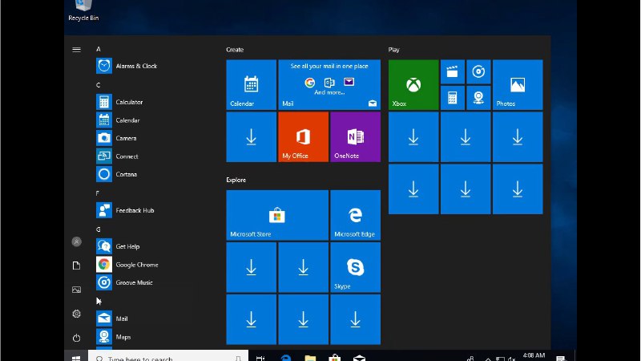Click the letter G section header
The height and width of the screenshot is (361, 641).
[98, 229]
